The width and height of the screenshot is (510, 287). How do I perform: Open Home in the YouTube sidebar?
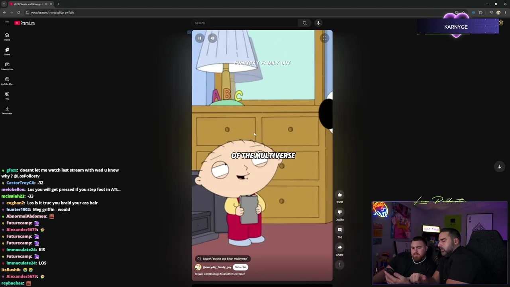click(x=7, y=37)
